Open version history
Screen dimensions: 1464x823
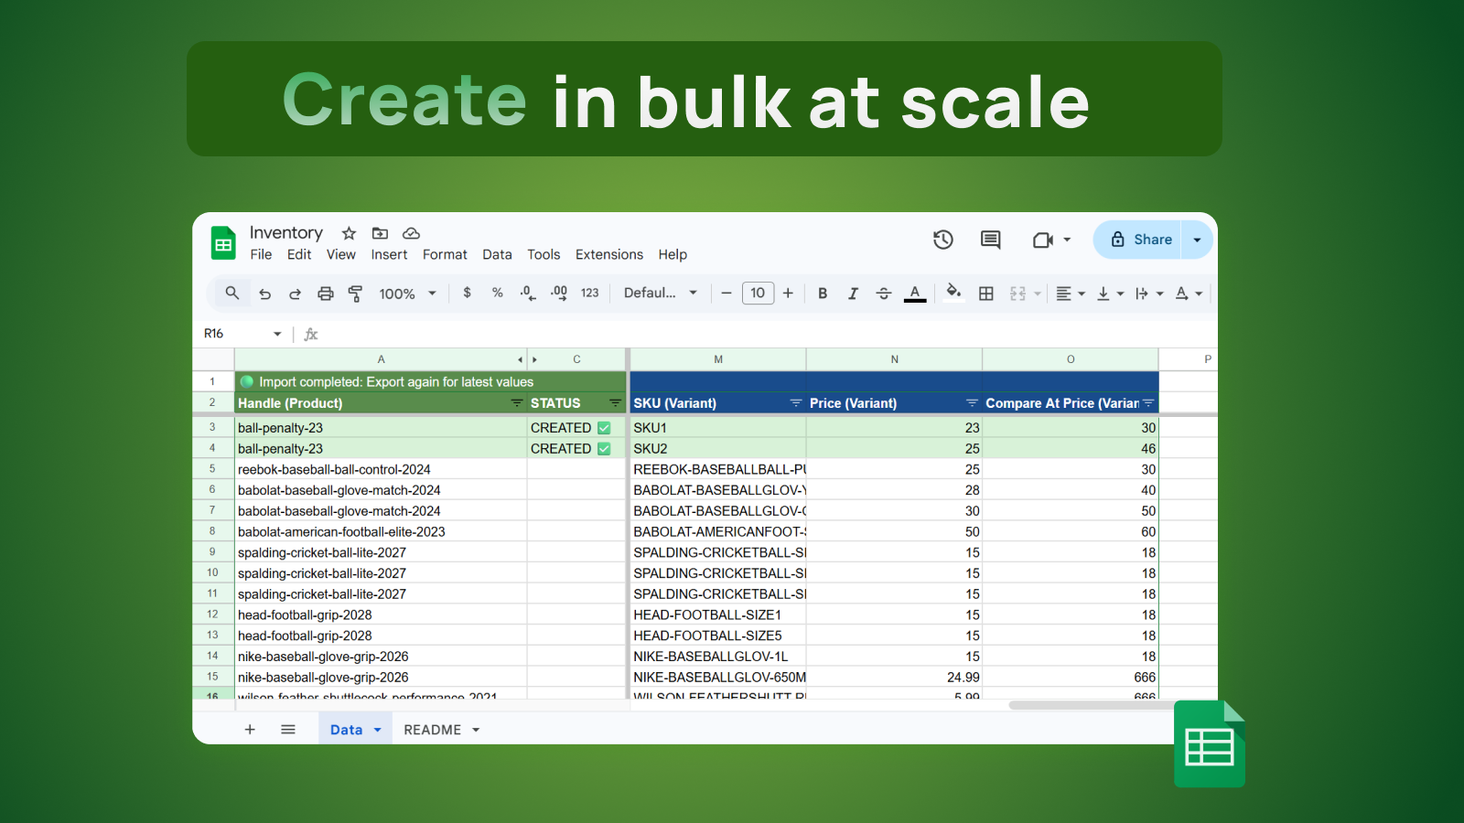tap(943, 240)
